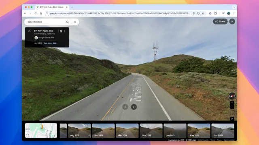This screenshot has height=145, width=259.
Task: Click the mini map in the corner
Action: pos(41,130)
